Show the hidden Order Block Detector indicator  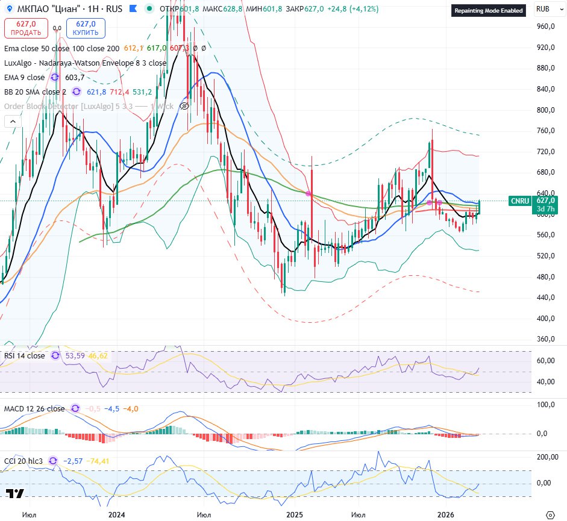coord(185,106)
